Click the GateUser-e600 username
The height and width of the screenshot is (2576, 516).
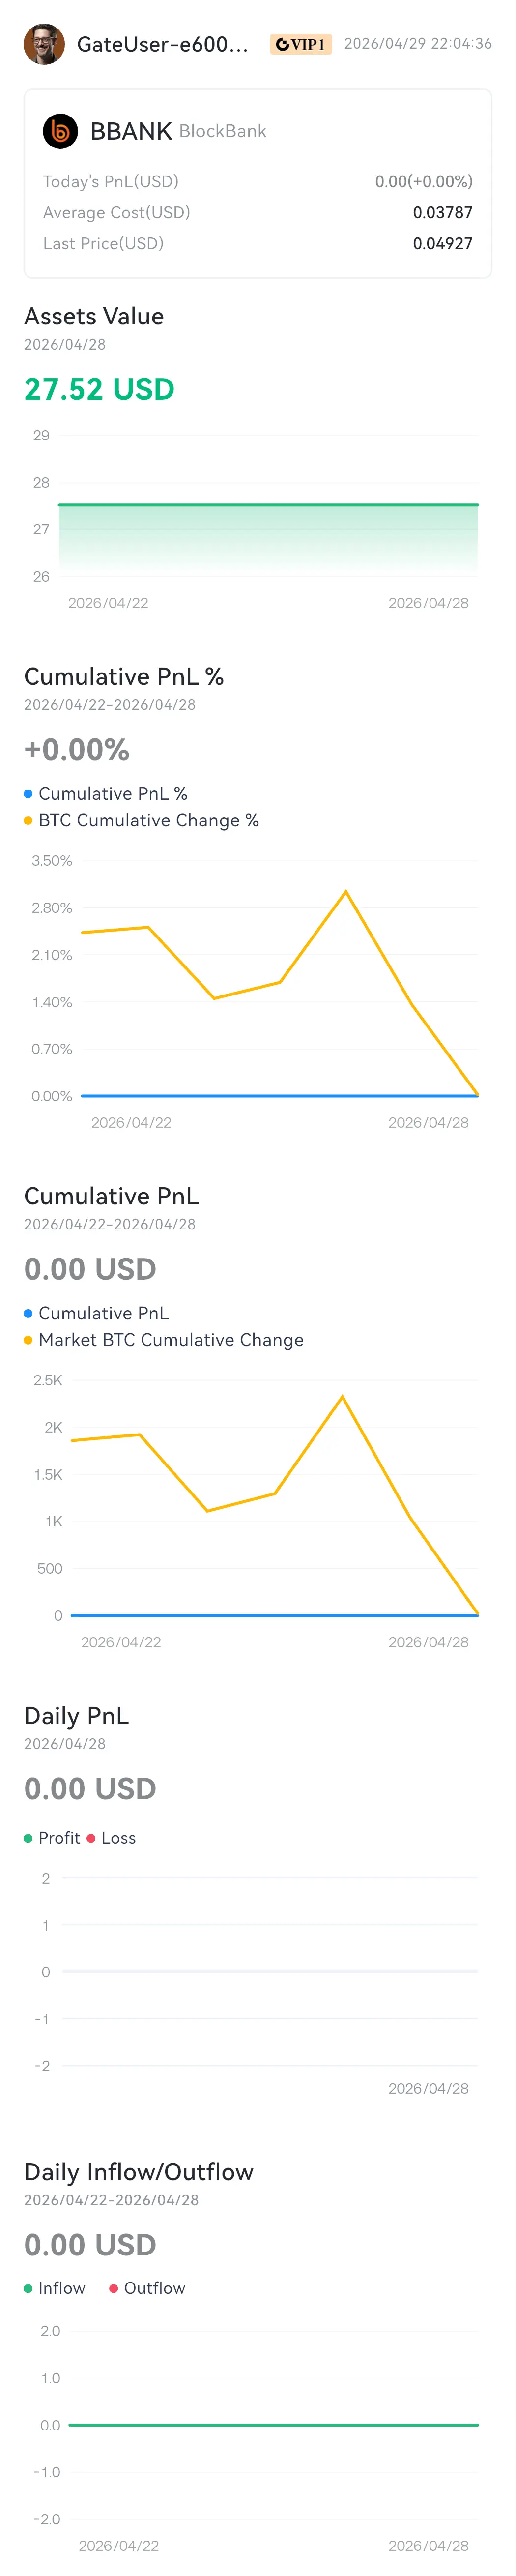pos(162,44)
